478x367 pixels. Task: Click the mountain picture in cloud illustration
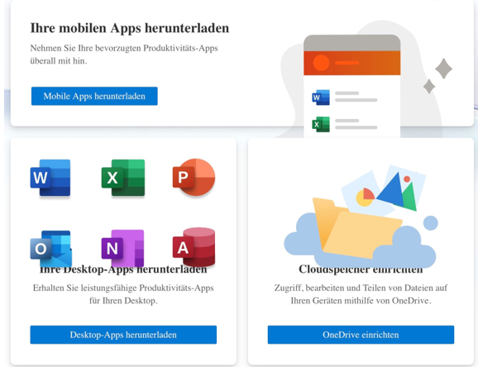[401, 189]
